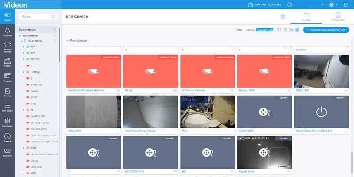354x177 pixels.
Task: Open the DS-2CD2612F-IS offline thumbnail
Action: (x=150, y=152)
